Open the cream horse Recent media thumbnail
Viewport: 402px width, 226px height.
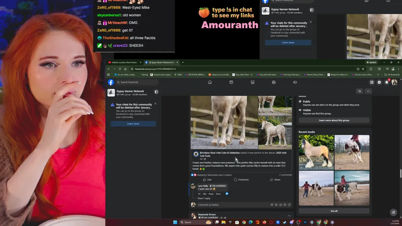point(316,152)
